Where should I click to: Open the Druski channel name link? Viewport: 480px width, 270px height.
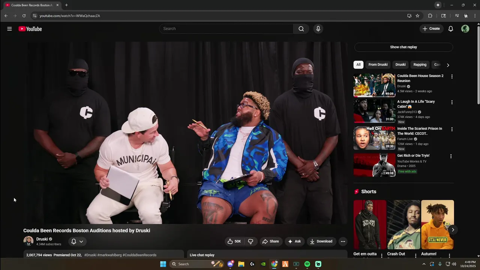[x=42, y=239]
